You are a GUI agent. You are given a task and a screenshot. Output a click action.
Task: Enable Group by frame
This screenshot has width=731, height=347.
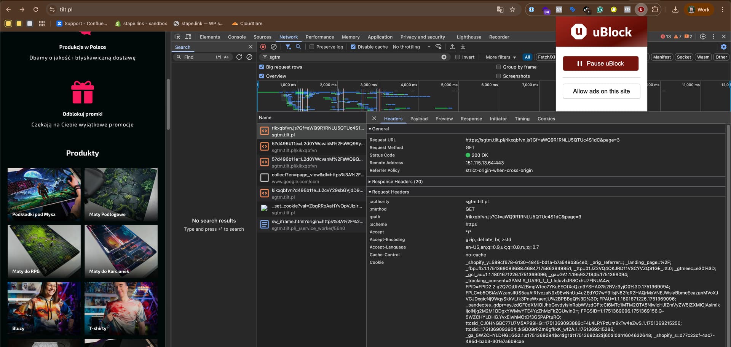(x=498, y=67)
